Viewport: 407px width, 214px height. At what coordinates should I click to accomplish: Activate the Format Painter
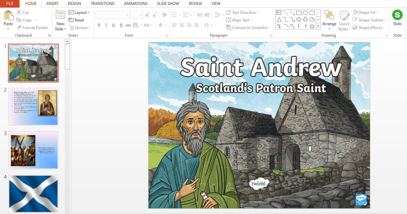coord(32,27)
